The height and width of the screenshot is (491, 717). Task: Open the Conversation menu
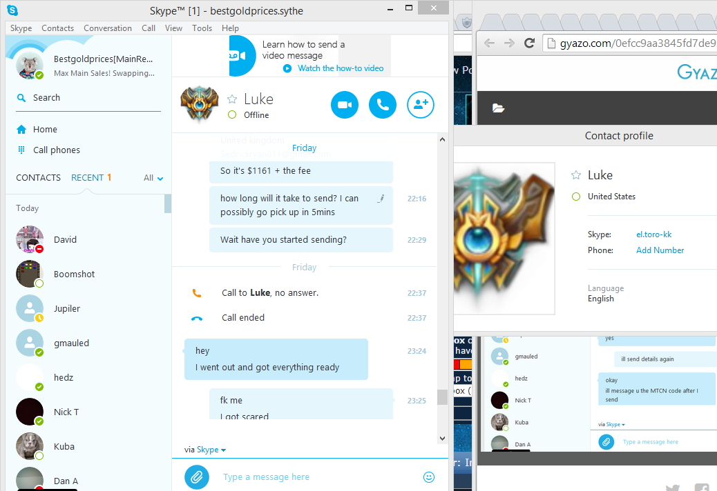(108, 28)
